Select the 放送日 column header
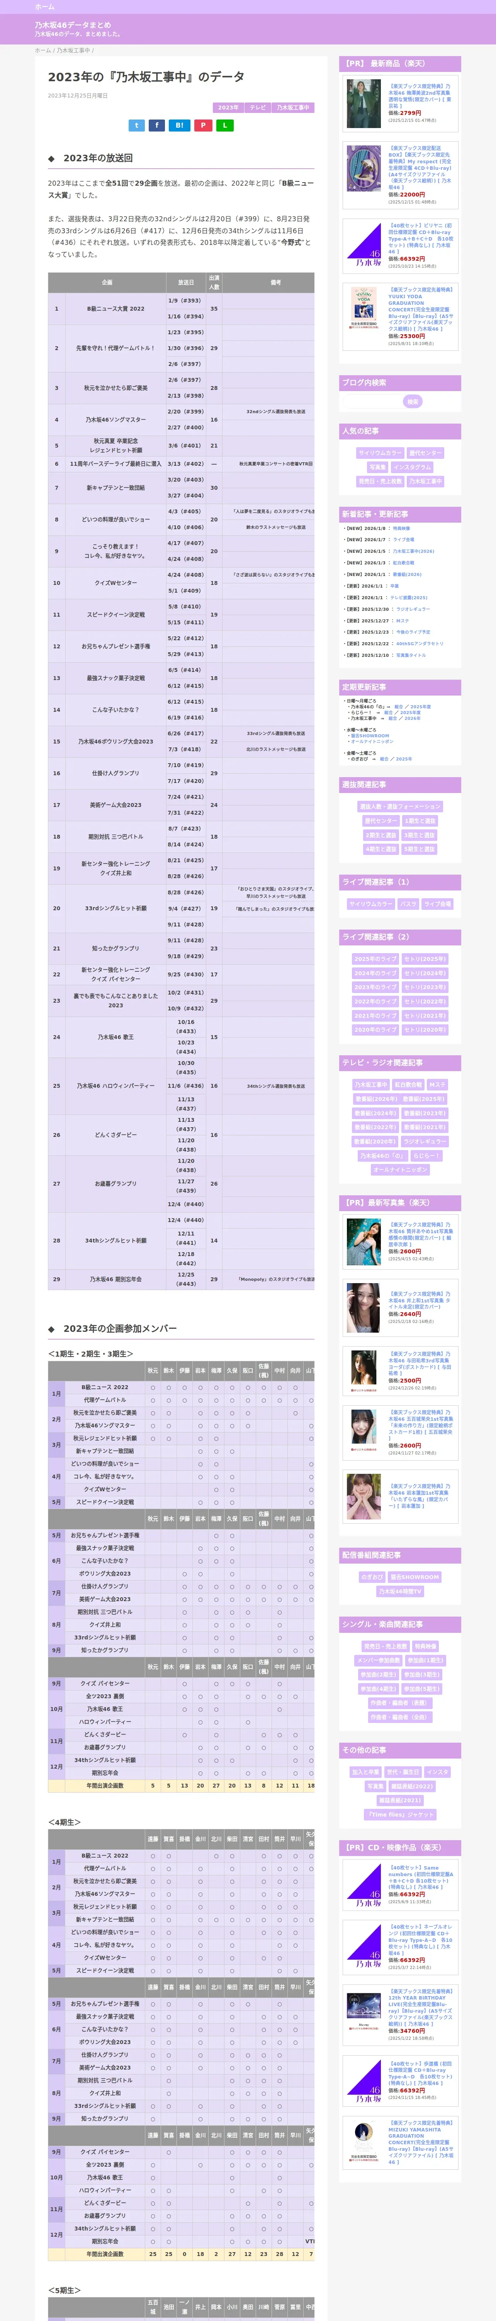Image resolution: width=496 pixels, height=2321 pixels. pos(185,282)
